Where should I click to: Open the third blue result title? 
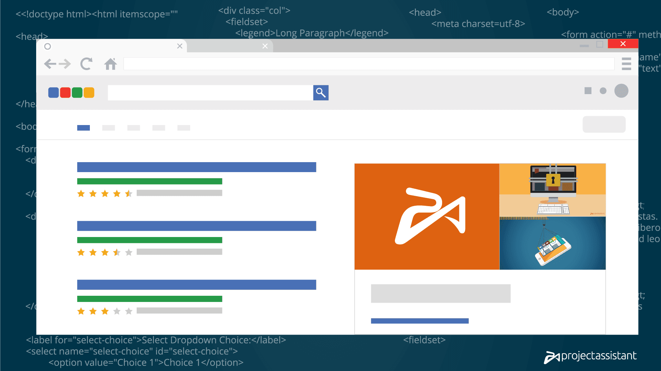[x=196, y=285]
